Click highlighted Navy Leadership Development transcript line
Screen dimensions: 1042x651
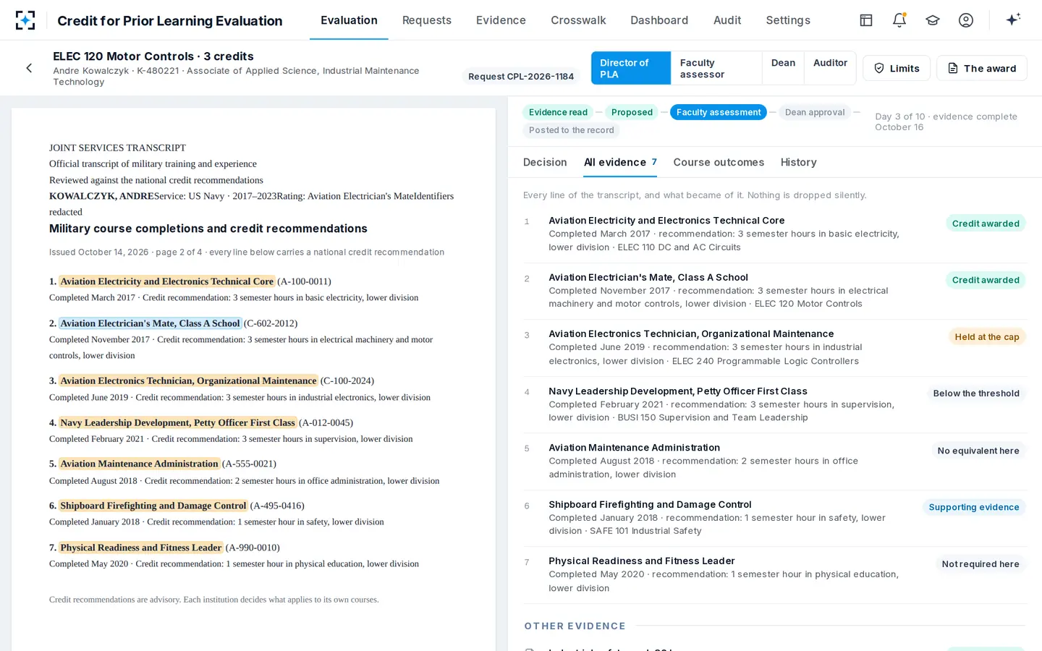point(178,422)
